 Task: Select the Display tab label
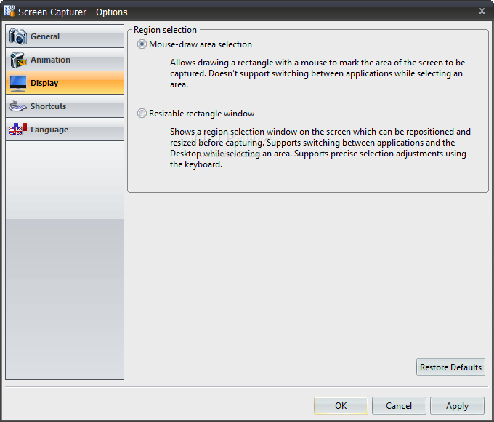(x=44, y=83)
